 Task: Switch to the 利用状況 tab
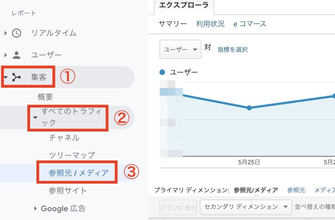[x=210, y=24]
